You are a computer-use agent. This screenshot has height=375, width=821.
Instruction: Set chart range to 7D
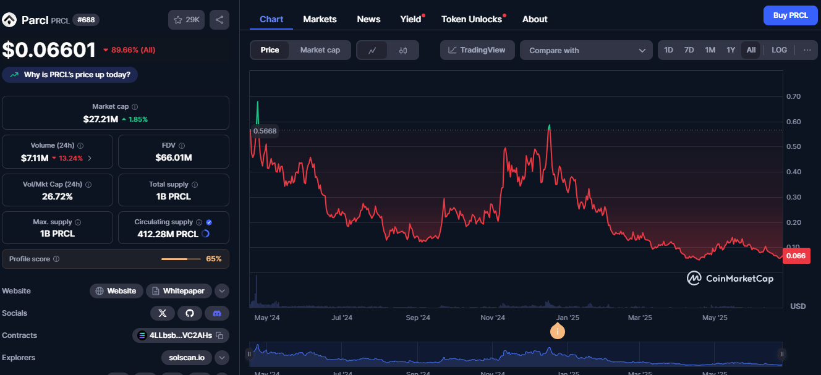click(x=689, y=50)
